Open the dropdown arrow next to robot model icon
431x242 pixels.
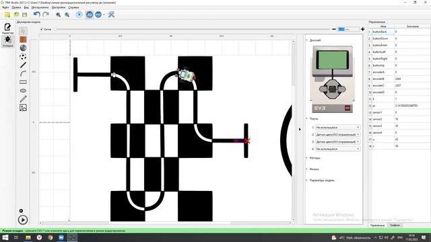[x=104, y=15]
